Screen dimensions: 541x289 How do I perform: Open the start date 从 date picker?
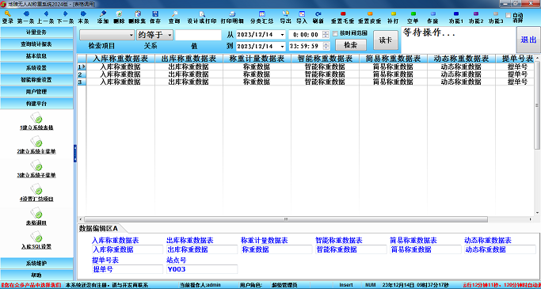[283, 35]
